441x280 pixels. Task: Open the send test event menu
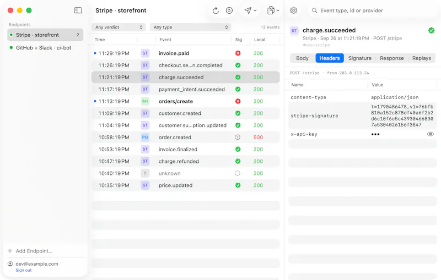click(x=250, y=10)
